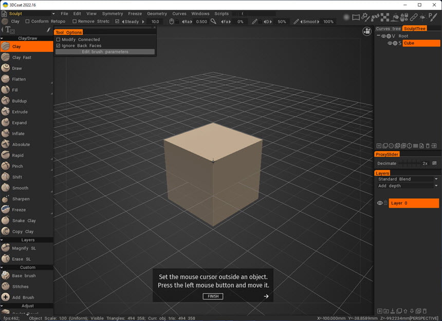Pick the Rapid brush

click(x=27, y=156)
